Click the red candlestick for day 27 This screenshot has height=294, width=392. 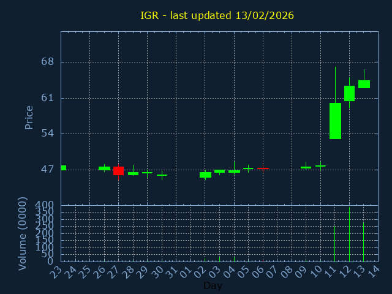(x=118, y=170)
